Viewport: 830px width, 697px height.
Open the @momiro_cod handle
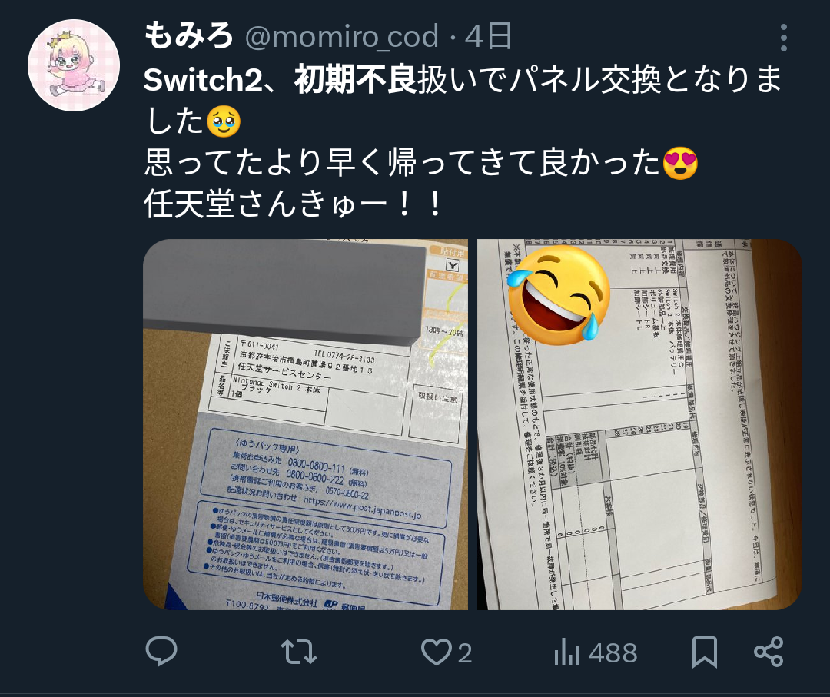coord(342,37)
